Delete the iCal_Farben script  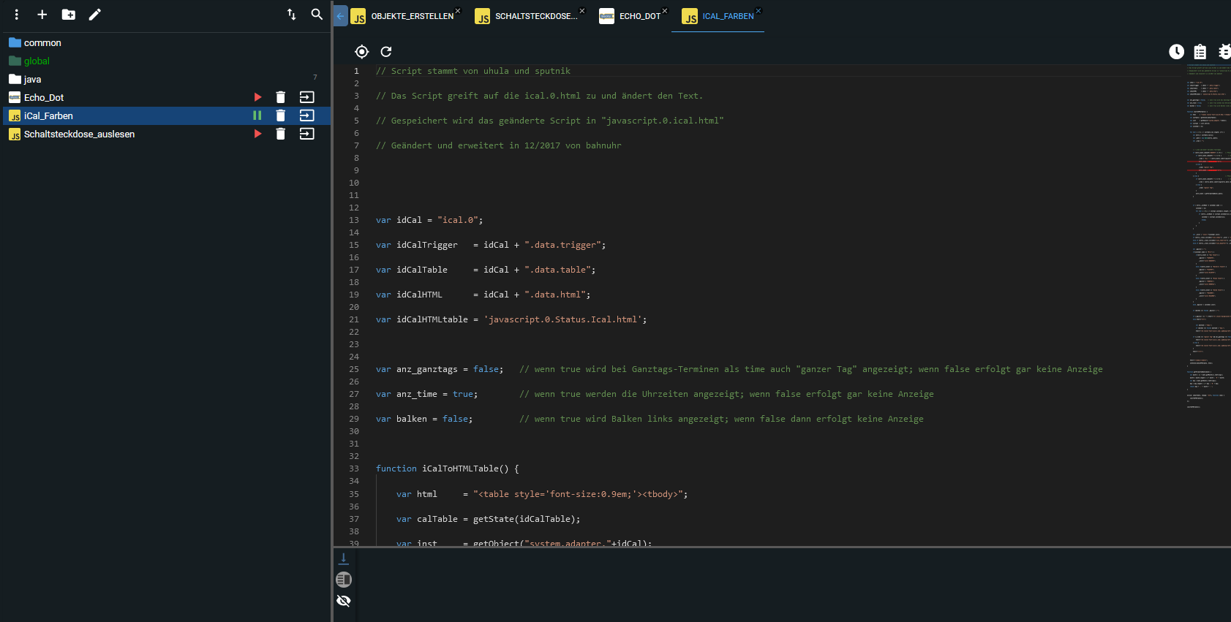coord(280,115)
